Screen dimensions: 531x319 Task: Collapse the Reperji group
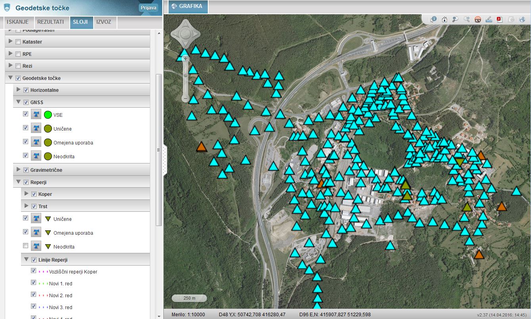click(19, 182)
